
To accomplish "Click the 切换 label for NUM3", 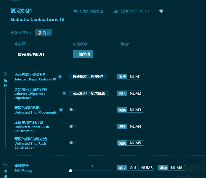I will (122, 110).
